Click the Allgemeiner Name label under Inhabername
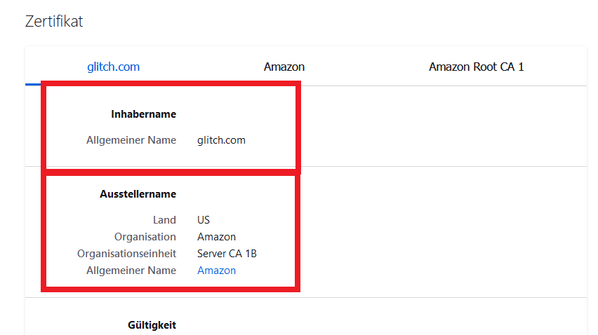 tap(131, 140)
